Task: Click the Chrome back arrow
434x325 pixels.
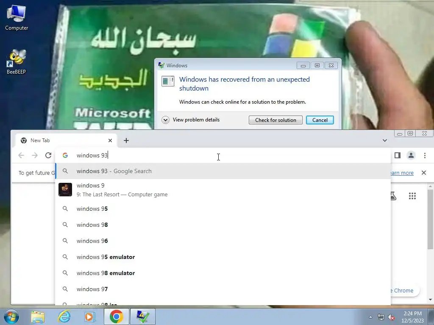Action: tap(21, 155)
